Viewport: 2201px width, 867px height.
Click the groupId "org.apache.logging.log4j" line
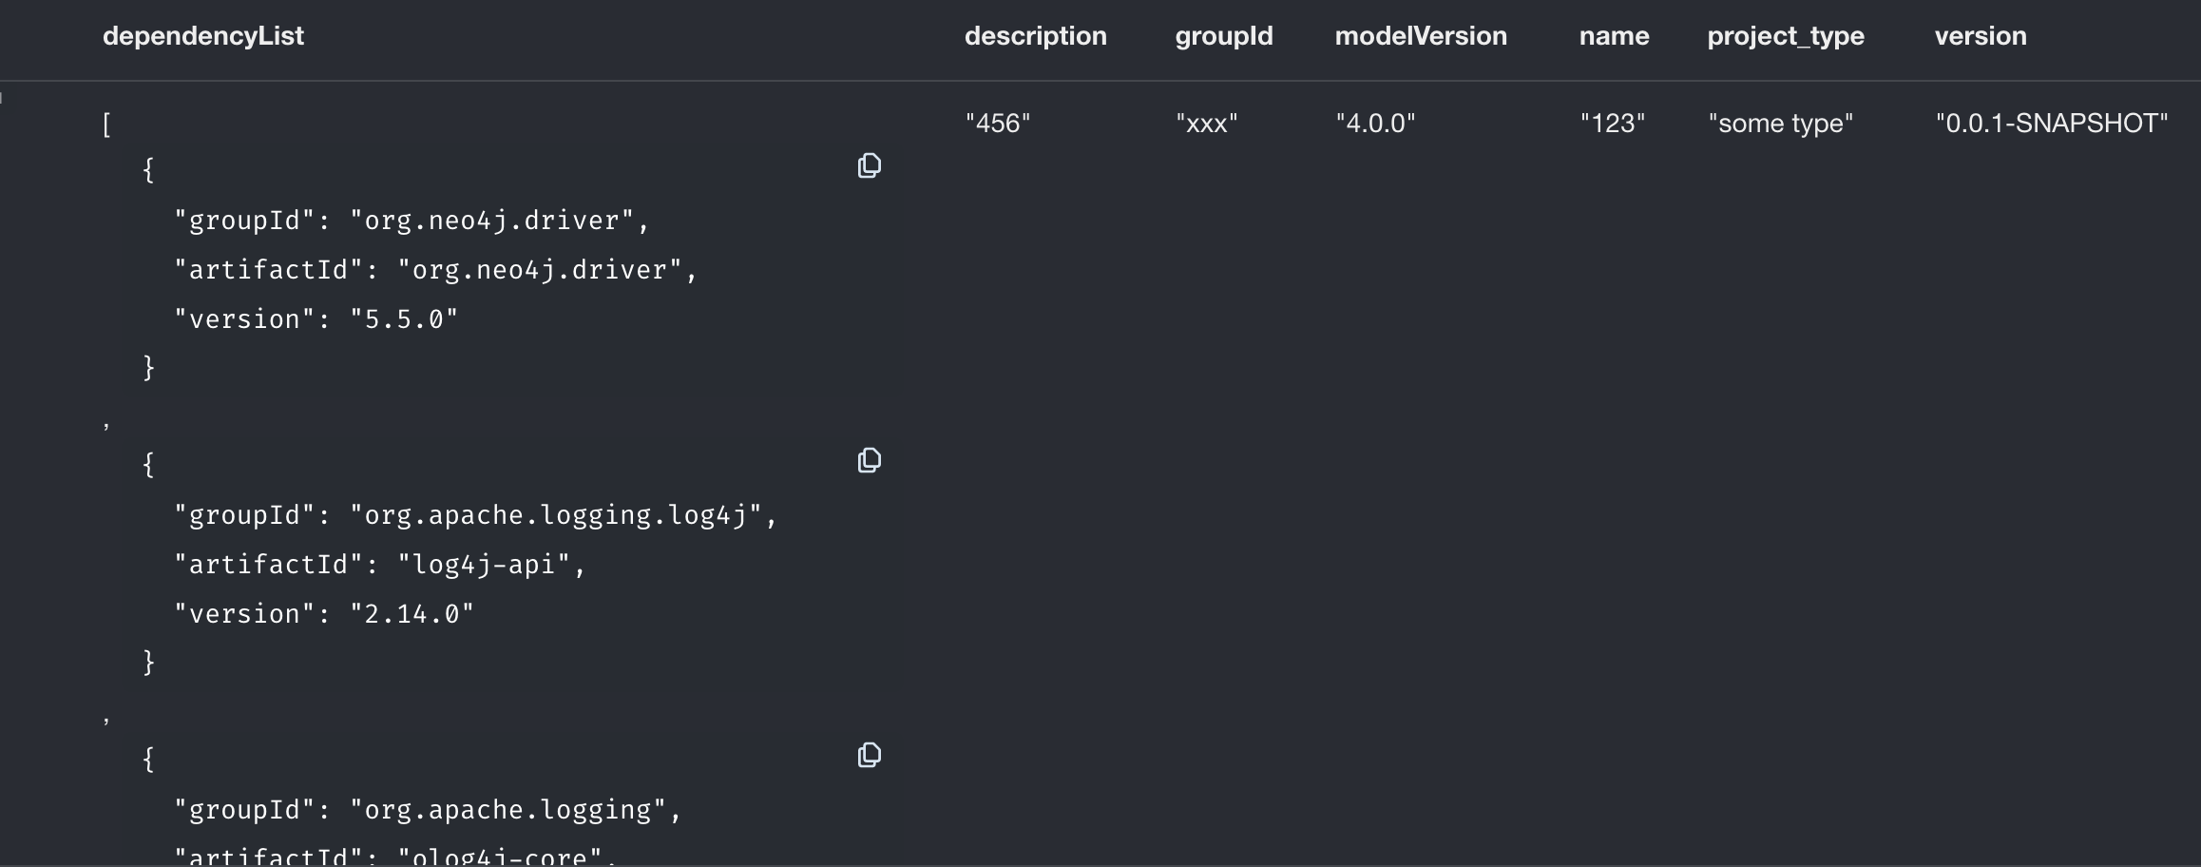tap(476, 515)
